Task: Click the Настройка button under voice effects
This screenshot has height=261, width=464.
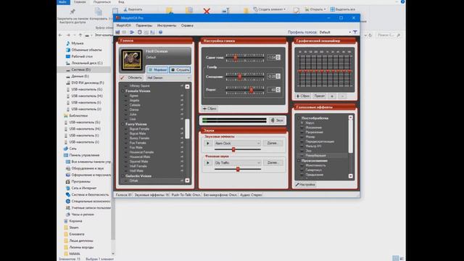Action: (305, 185)
